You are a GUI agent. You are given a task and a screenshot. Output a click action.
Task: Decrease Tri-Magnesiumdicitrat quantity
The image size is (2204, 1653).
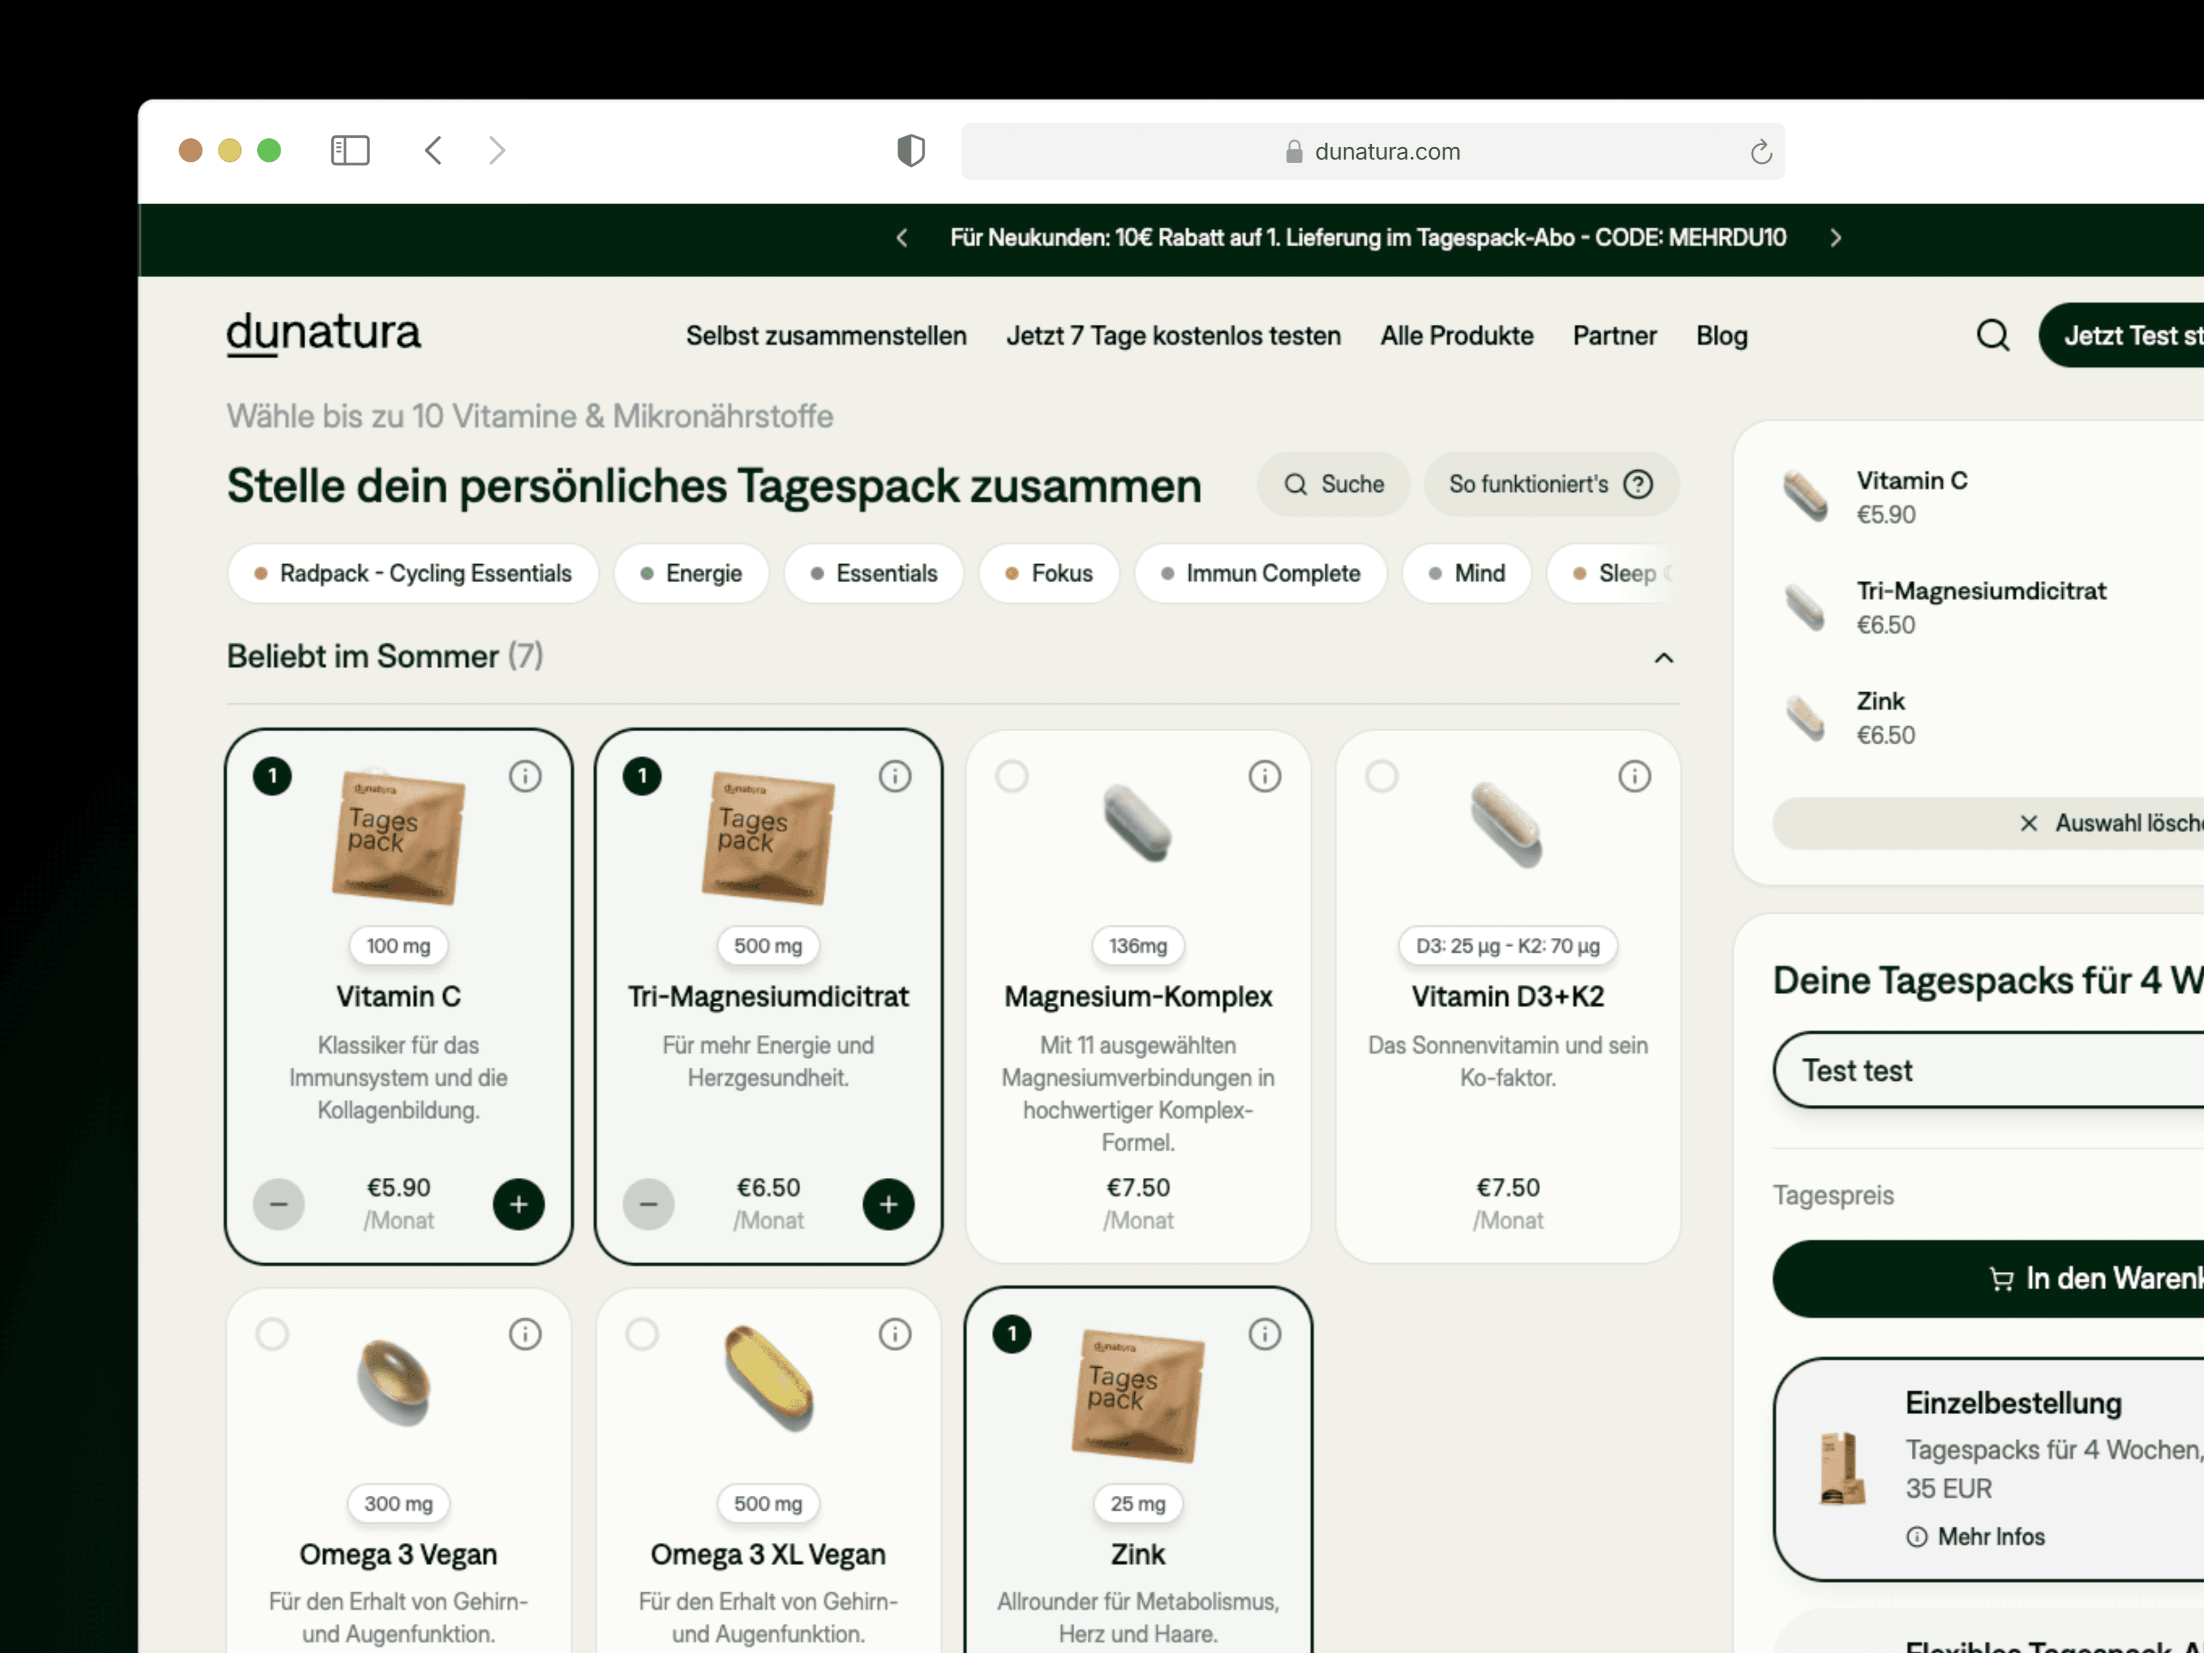(649, 1205)
